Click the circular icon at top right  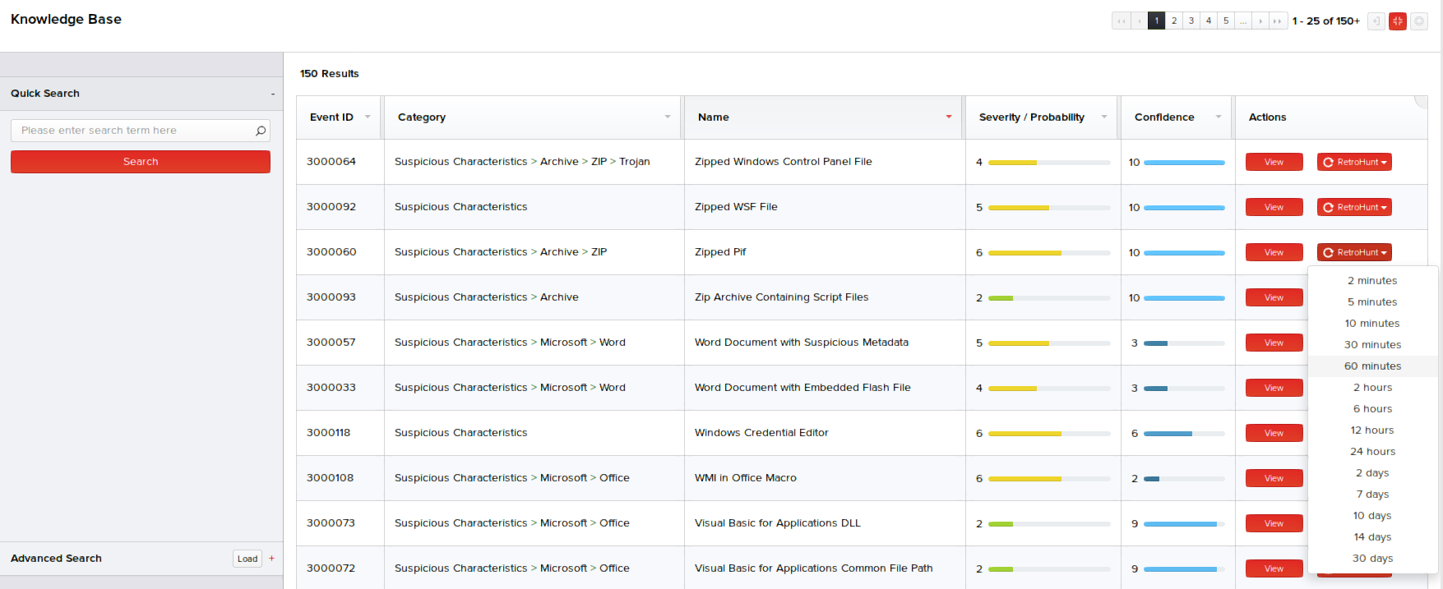tap(1419, 21)
